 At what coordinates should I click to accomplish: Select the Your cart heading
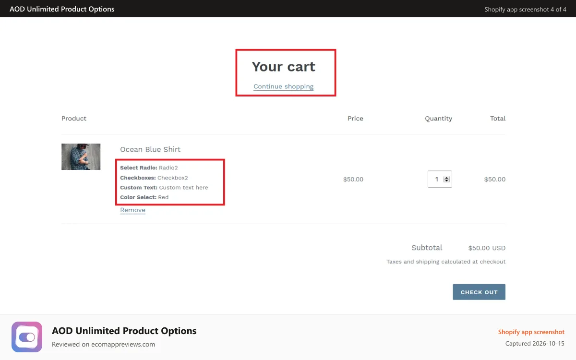[283, 66]
